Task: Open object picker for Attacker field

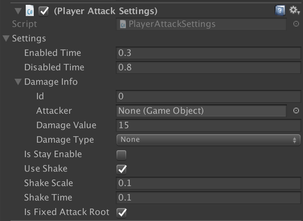Action: (296, 110)
